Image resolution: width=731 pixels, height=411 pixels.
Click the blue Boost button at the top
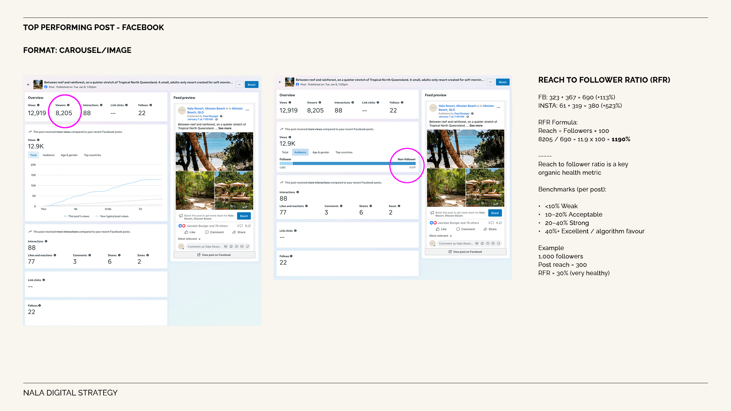(251, 84)
